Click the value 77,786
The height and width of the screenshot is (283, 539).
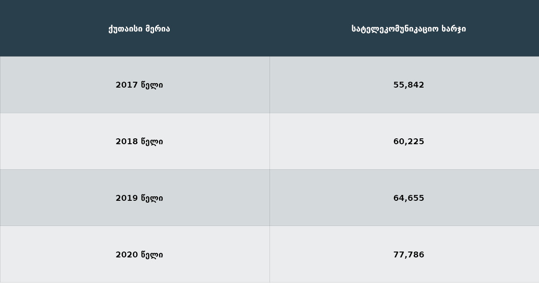(409, 255)
